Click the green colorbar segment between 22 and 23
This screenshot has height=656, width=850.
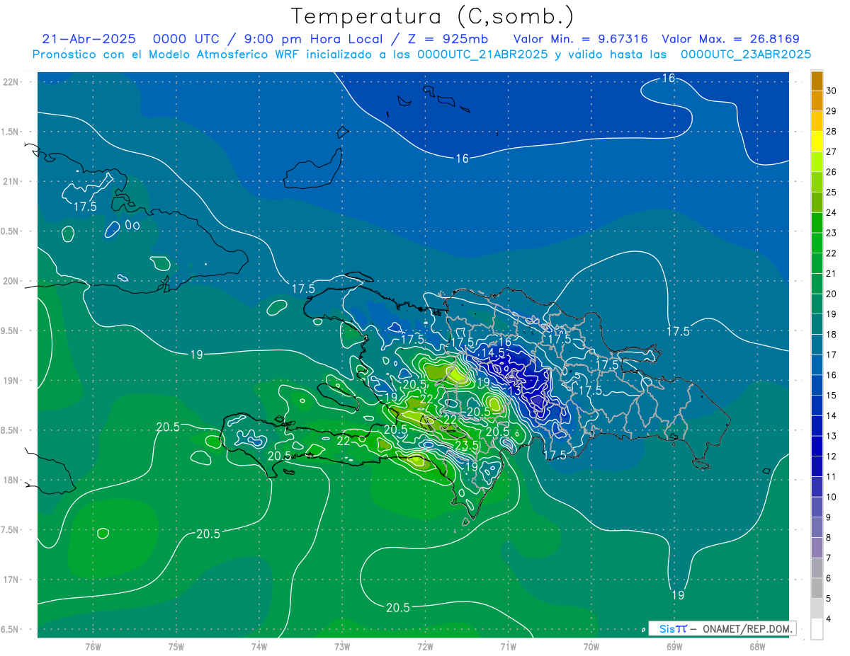coord(817,243)
